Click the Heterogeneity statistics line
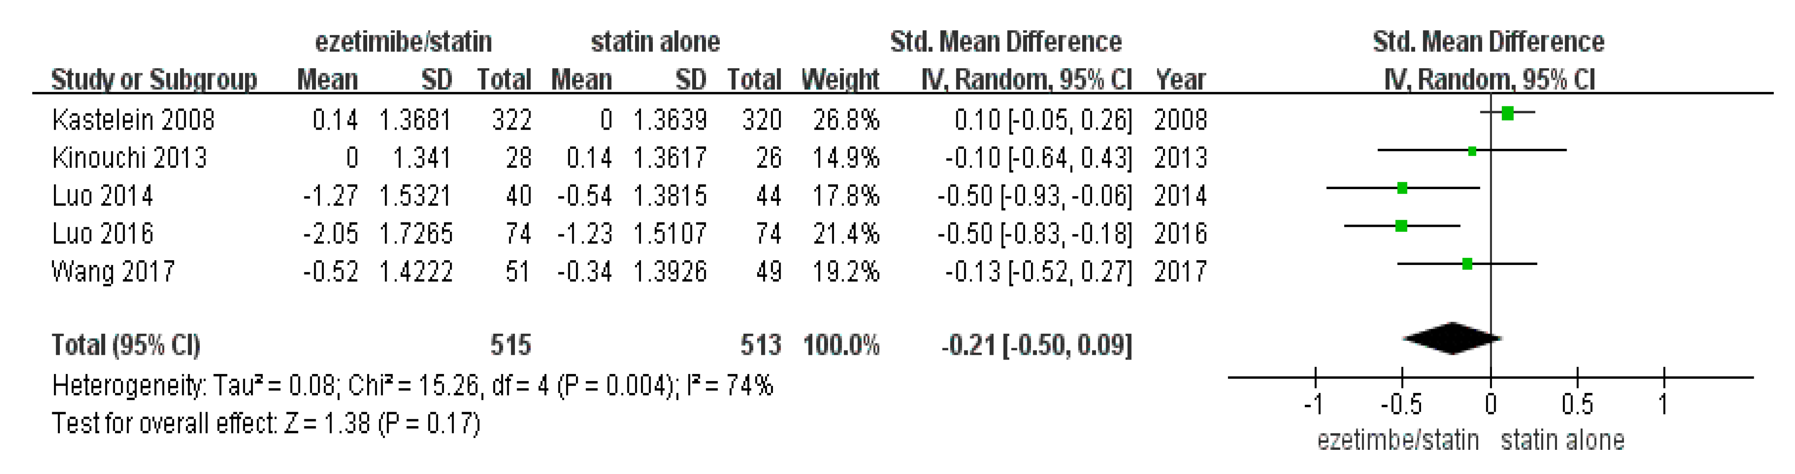 click(413, 385)
